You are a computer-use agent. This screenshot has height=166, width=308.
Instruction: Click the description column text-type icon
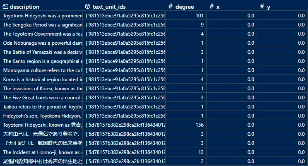[5, 7]
